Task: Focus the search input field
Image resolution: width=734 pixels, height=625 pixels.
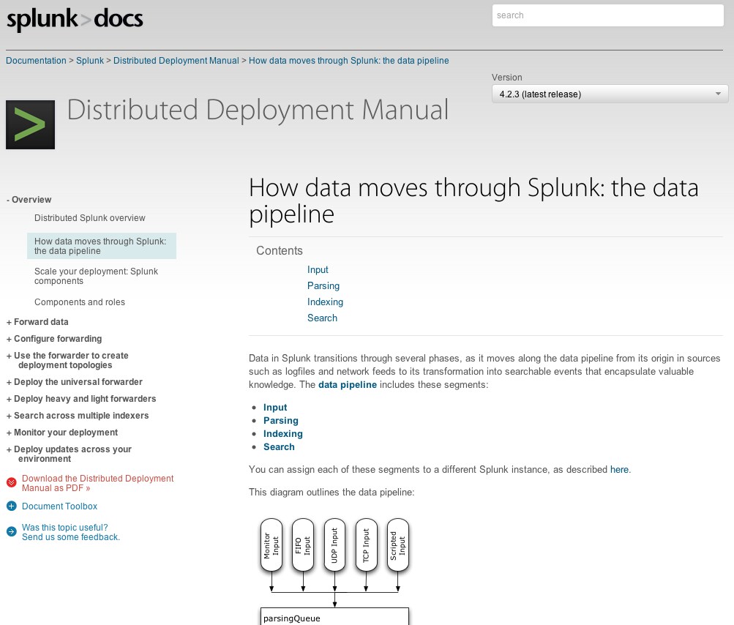Action: pos(607,15)
